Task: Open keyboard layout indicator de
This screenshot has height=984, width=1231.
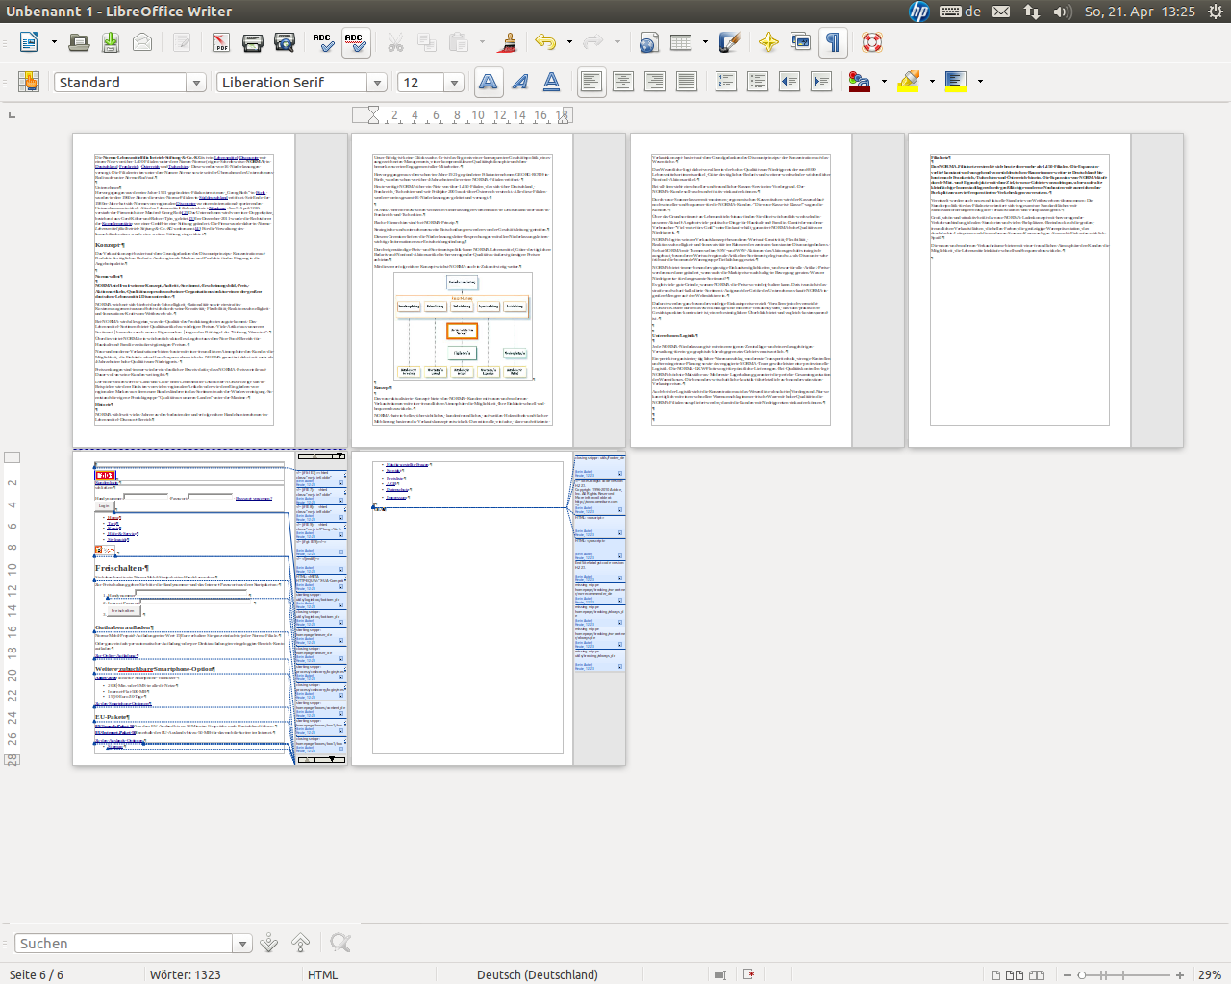Action: [960, 12]
